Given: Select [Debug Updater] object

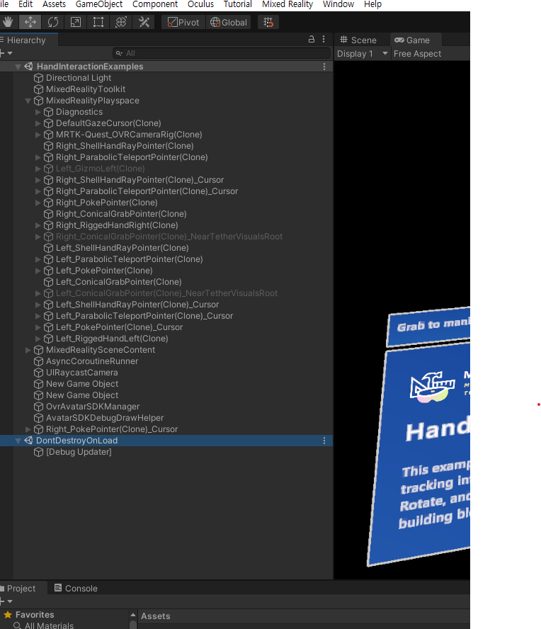Looking at the screenshot, I should tap(79, 452).
